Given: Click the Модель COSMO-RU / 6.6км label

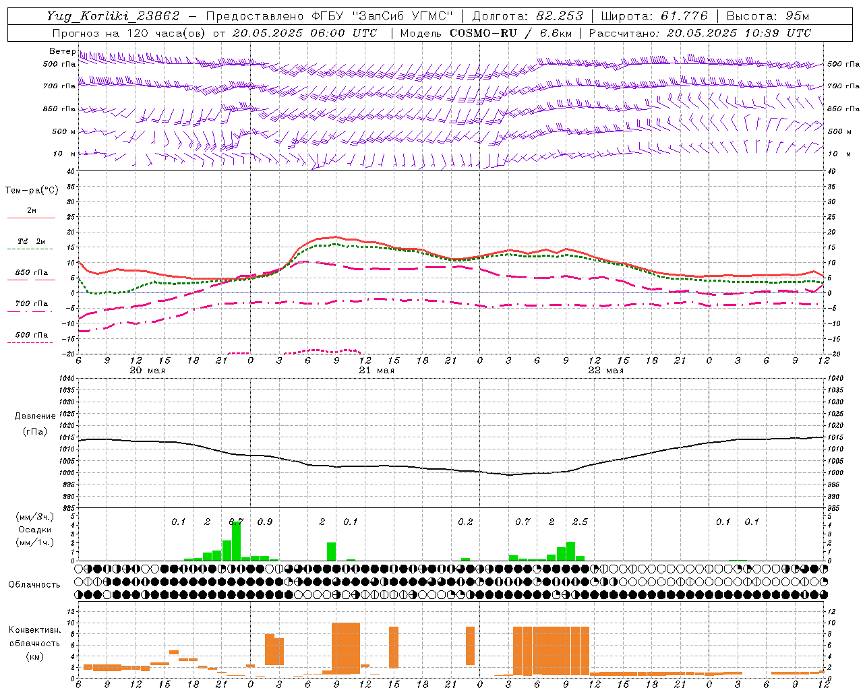Looking at the screenshot, I should [x=486, y=33].
